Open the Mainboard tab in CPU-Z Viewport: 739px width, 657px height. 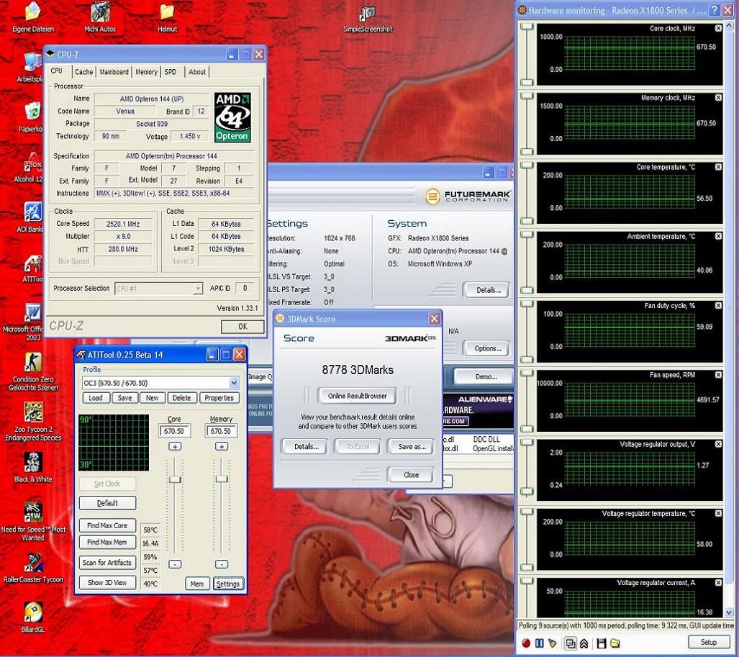[x=114, y=72]
